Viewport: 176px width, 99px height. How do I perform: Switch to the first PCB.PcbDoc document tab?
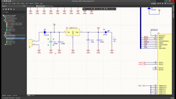pos(31,6)
